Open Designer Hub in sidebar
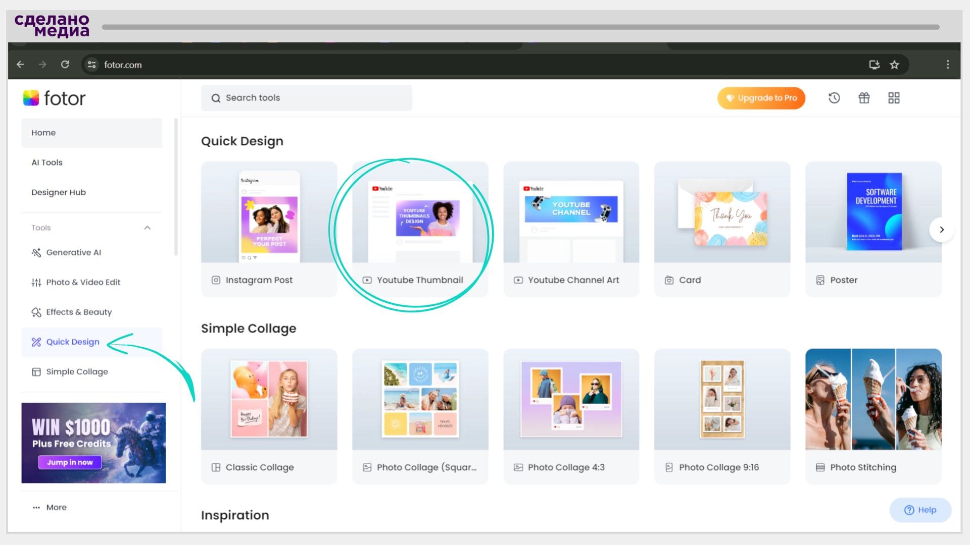The width and height of the screenshot is (970, 545). (x=92, y=192)
